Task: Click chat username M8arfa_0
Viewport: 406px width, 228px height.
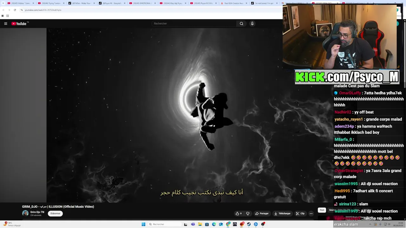Action: pyautogui.click(x=343, y=139)
